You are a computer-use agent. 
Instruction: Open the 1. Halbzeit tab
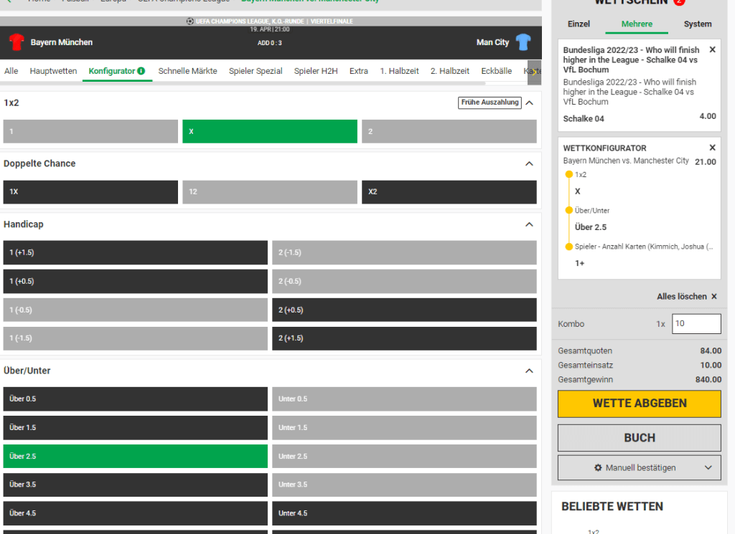click(x=399, y=71)
